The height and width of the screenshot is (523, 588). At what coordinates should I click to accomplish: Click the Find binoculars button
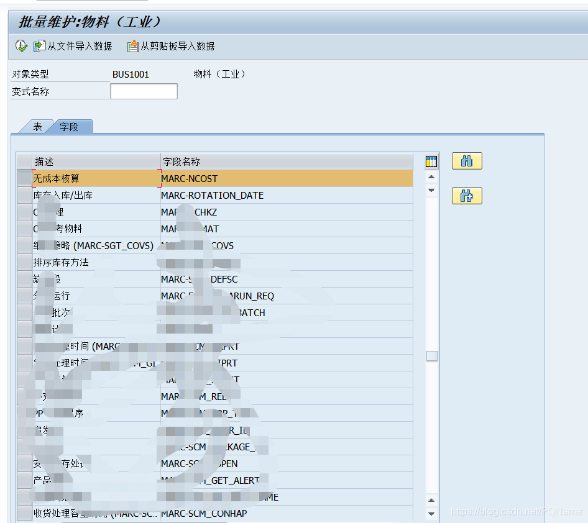[x=467, y=161]
